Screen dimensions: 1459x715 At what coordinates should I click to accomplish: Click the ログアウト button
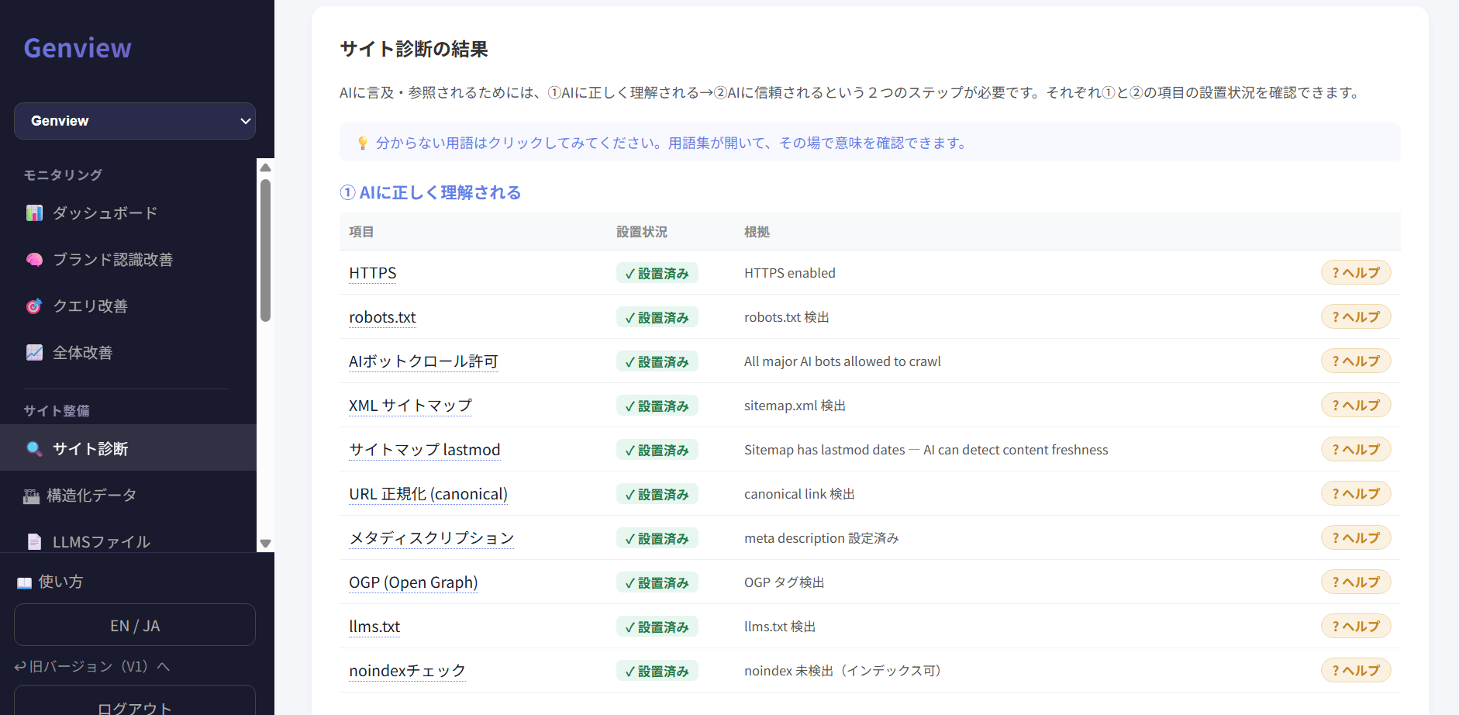[x=135, y=701]
